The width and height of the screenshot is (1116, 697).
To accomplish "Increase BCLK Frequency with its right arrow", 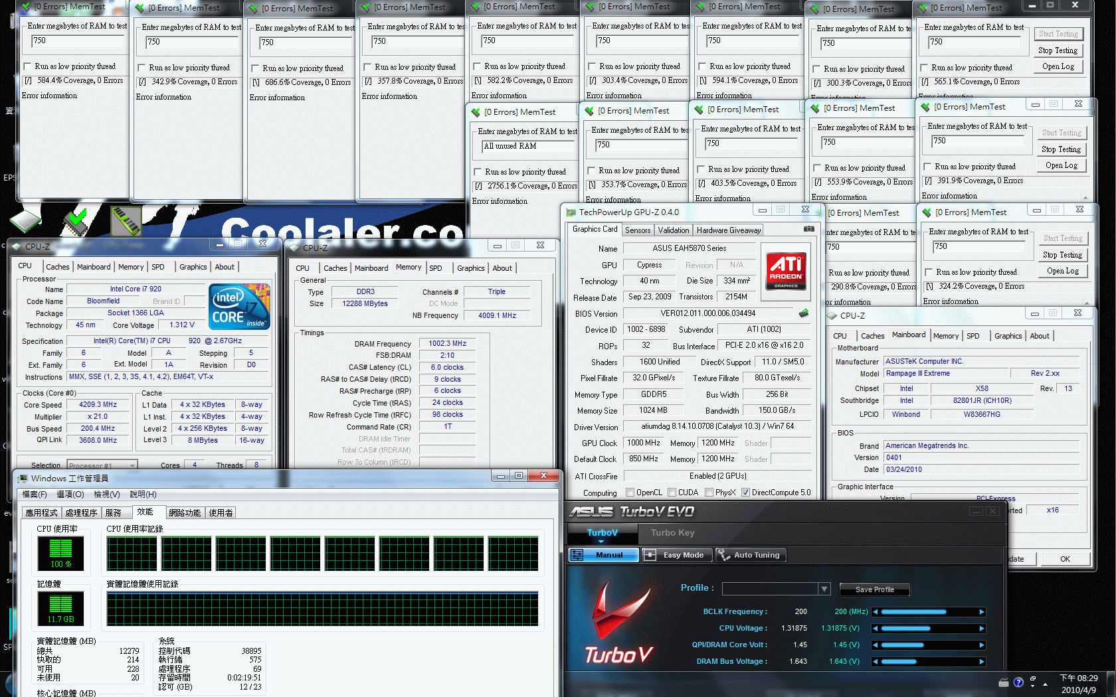I will (x=982, y=612).
